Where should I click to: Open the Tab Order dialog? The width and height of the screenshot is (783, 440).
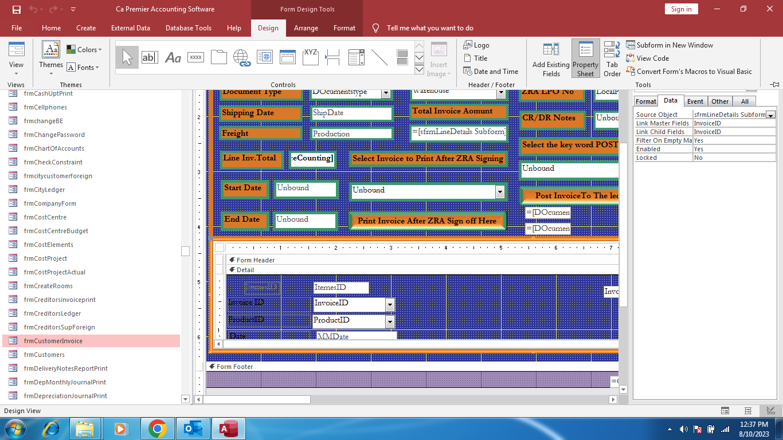coord(612,58)
